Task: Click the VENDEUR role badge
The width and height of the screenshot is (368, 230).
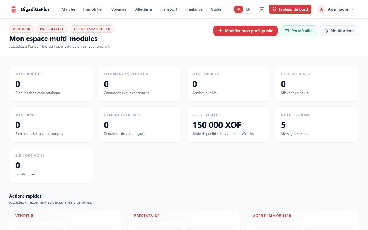Action: (x=22, y=29)
